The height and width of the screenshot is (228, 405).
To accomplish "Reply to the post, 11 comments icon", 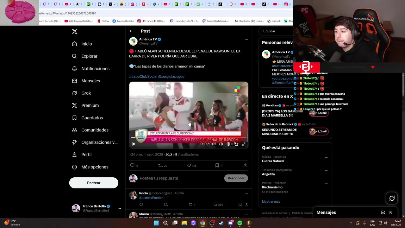I will (134, 165).
